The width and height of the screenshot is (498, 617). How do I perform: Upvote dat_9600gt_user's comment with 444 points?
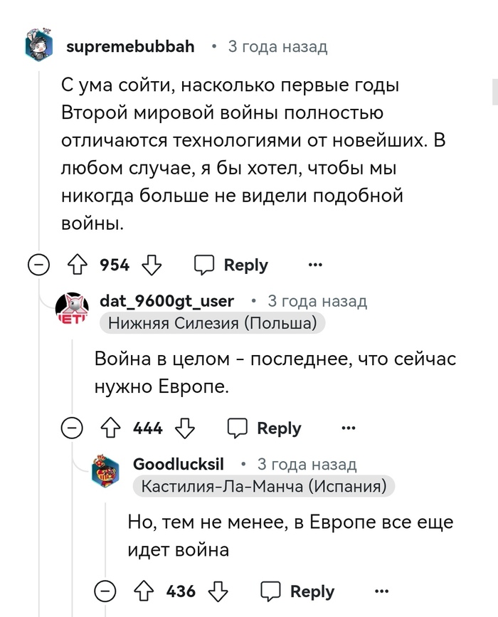(110, 428)
